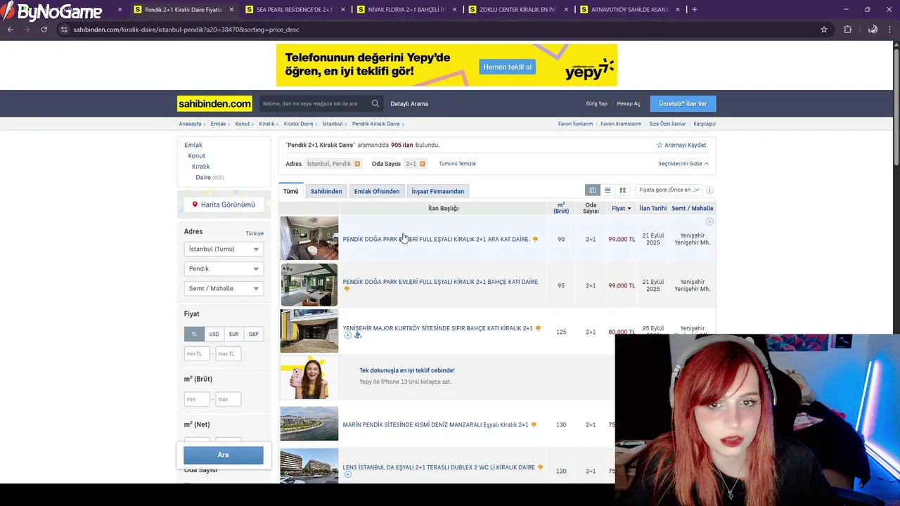Open first Doğa Park Evleri listing thumbnail

tap(309, 238)
